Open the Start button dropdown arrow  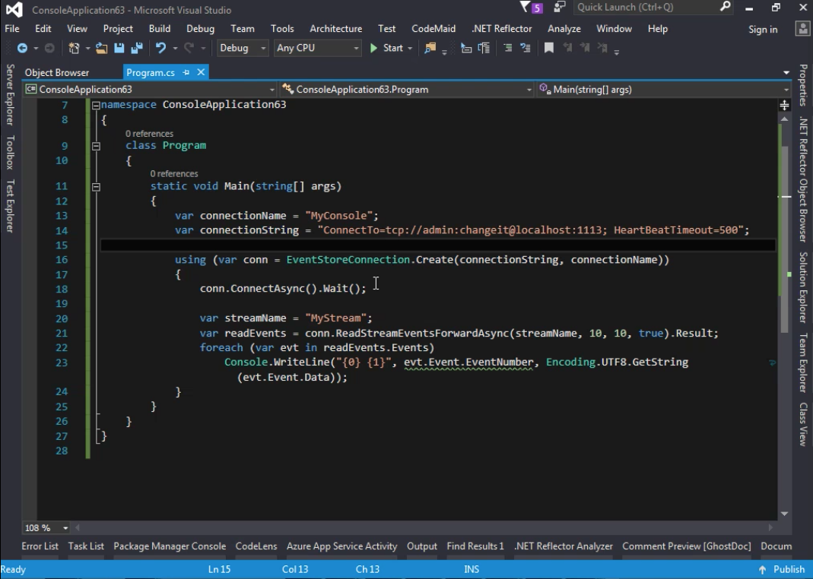click(410, 48)
